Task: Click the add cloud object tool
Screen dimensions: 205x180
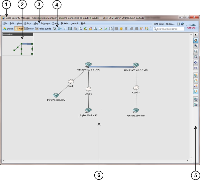Action: point(195,81)
